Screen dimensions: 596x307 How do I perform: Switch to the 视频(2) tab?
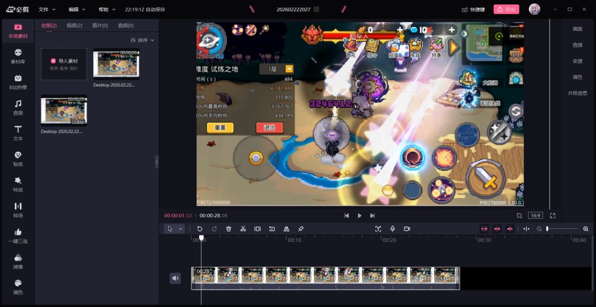74,25
